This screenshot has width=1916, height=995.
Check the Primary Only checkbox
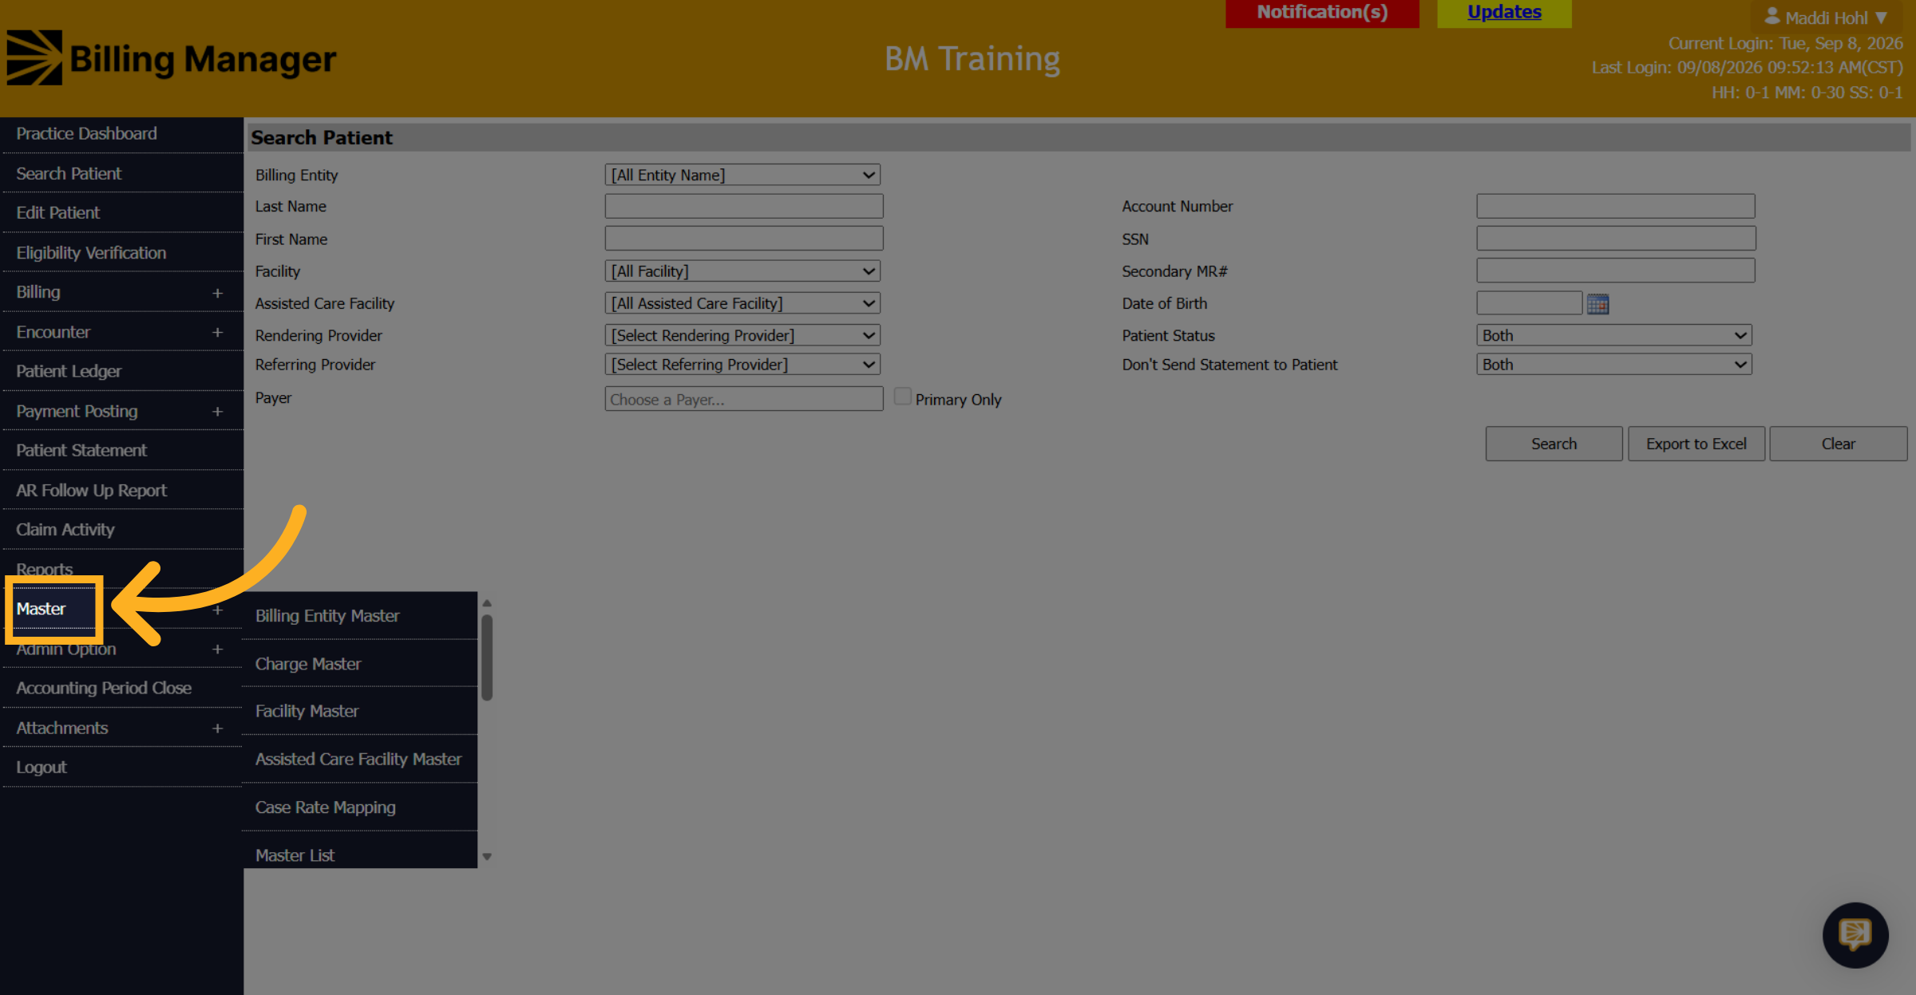(902, 397)
